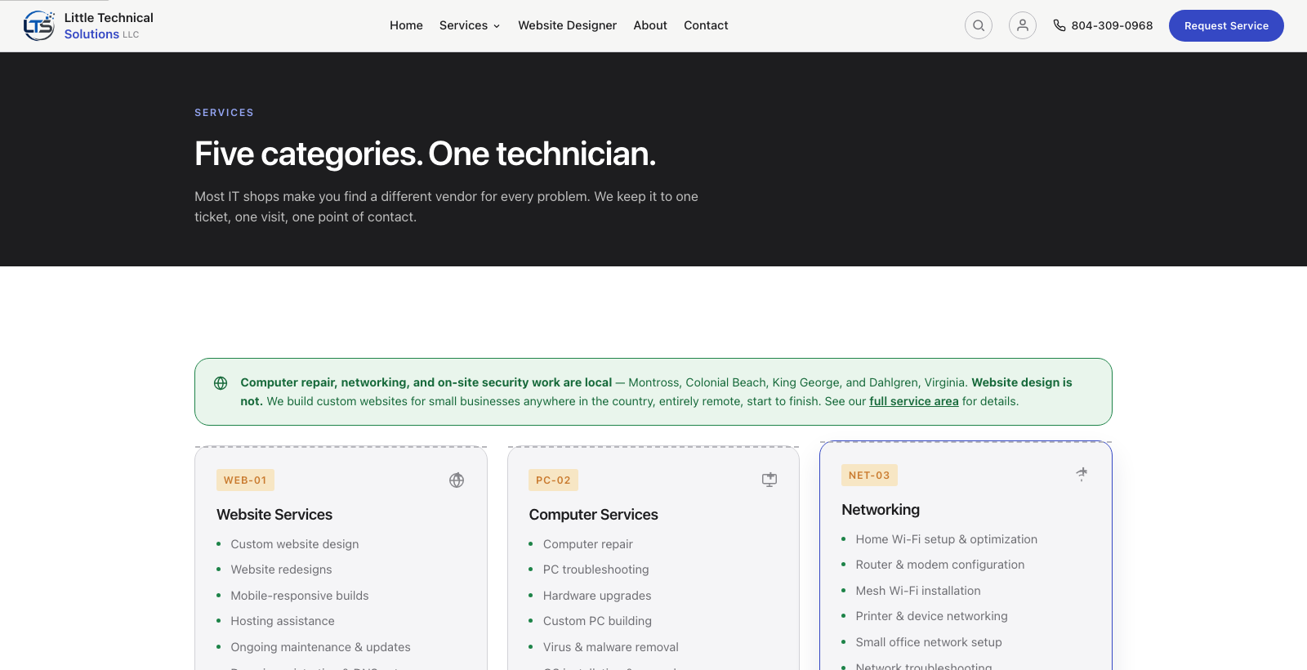The width and height of the screenshot is (1307, 670).
Task: Click the Website Services heading
Action: coord(274,515)
